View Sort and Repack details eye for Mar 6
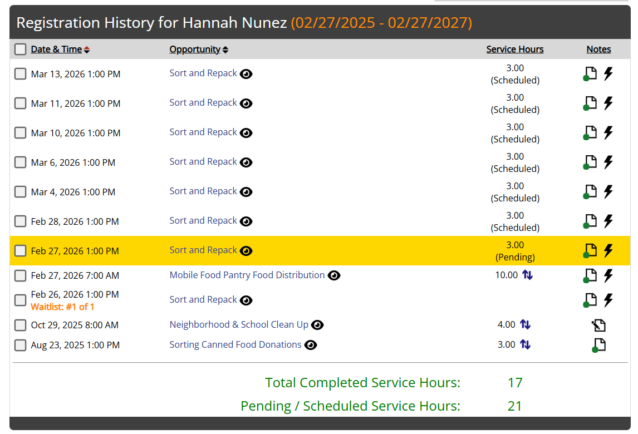Image resolution: width=638 pixels, height=434 pixels. (x=246, y=162)
